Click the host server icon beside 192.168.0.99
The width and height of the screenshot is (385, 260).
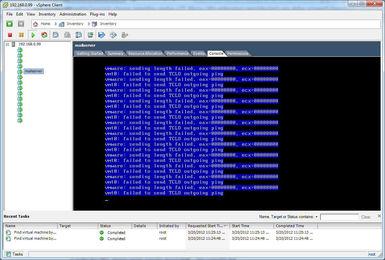pos(14,44)
